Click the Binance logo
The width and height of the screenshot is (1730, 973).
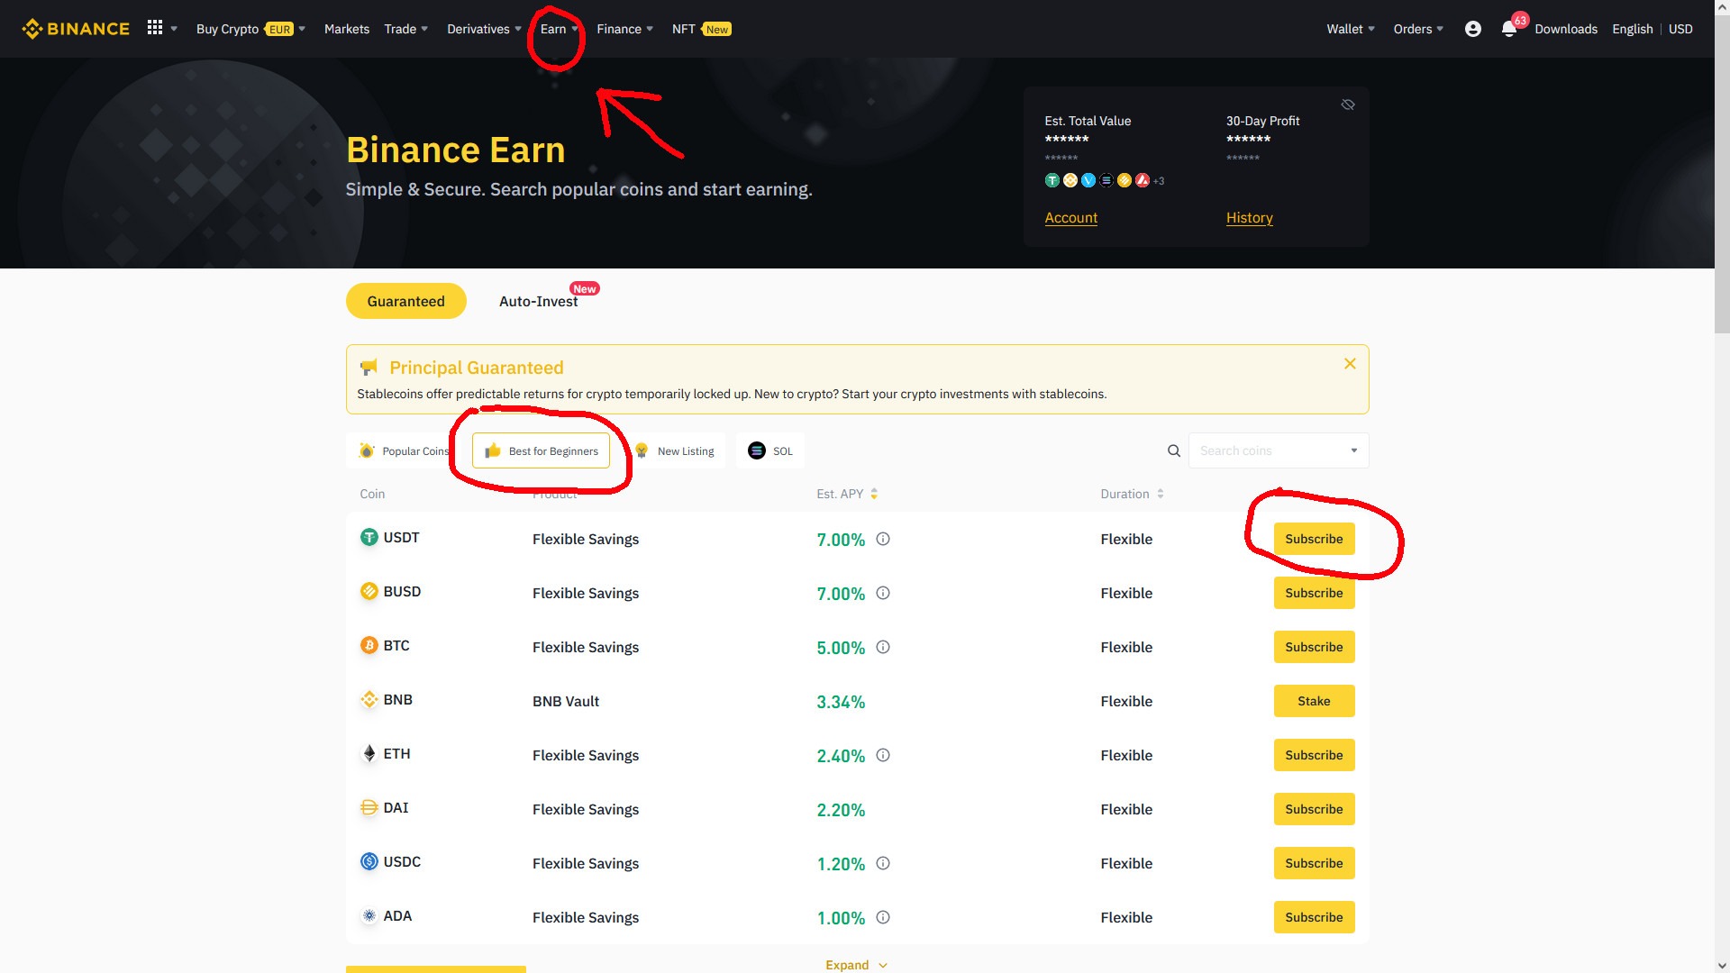(76, 29)
